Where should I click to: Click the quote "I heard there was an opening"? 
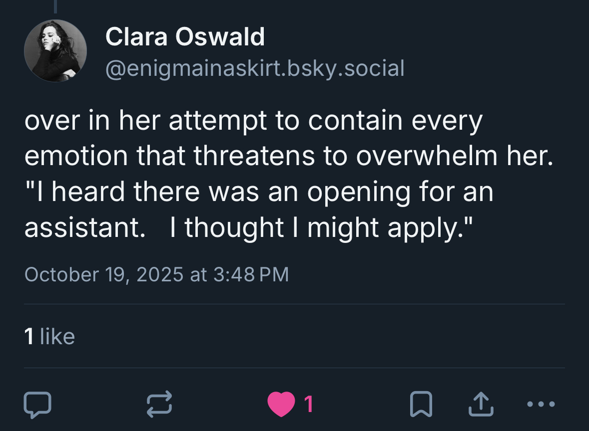[259, 192]
